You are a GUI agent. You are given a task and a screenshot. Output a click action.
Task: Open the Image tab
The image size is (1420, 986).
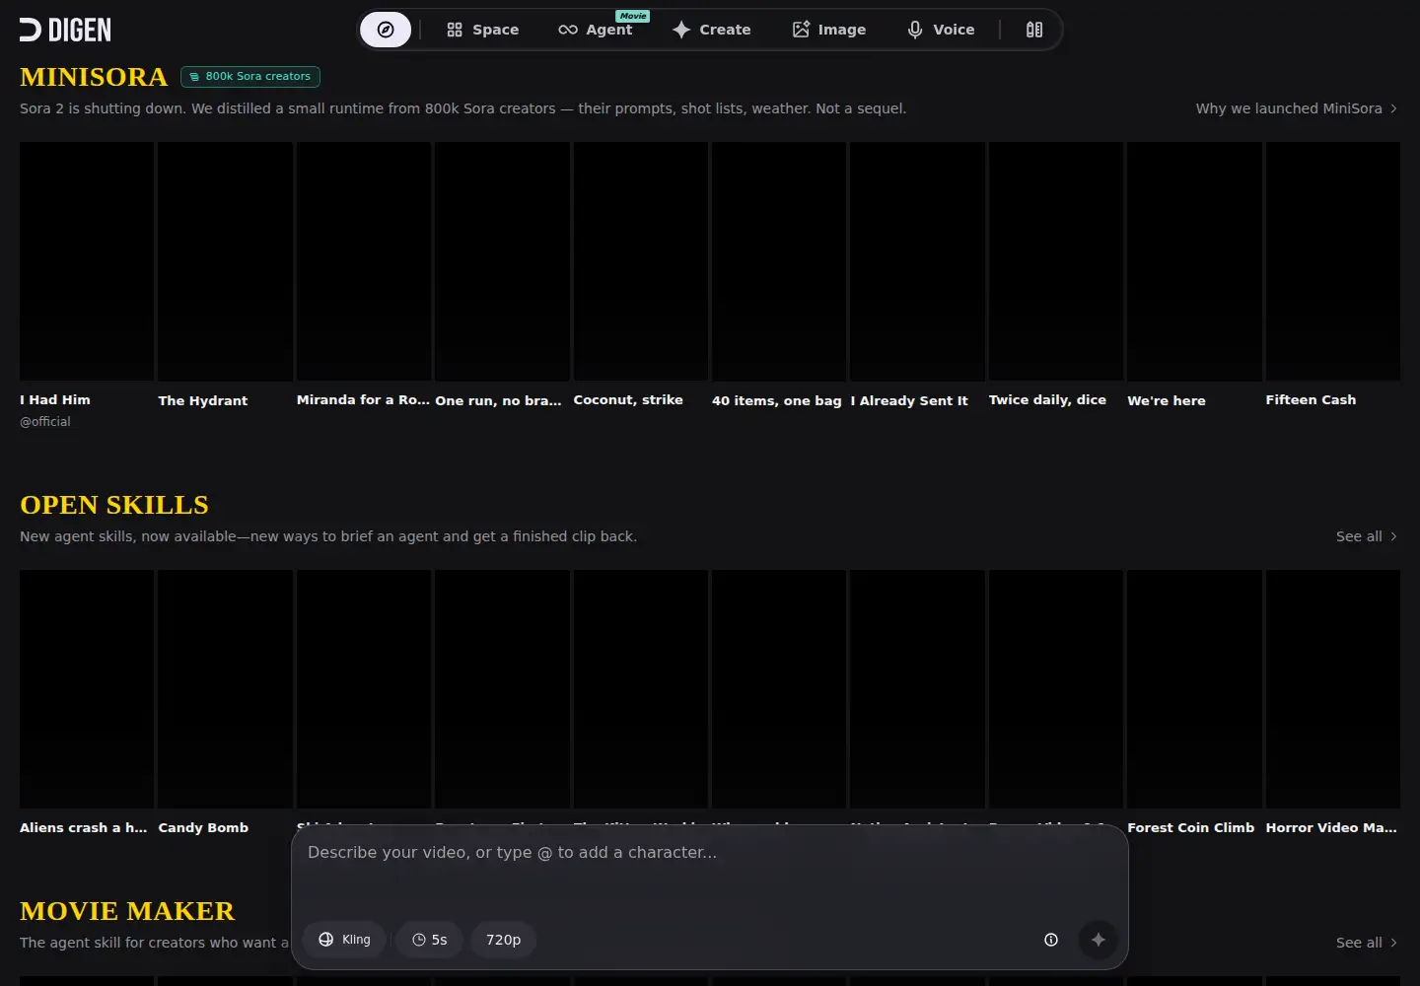pyautogui.click(x=828, y=30)
